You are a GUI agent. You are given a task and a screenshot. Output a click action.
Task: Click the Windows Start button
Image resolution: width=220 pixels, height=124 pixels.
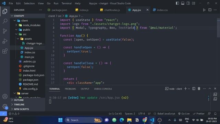60,120
